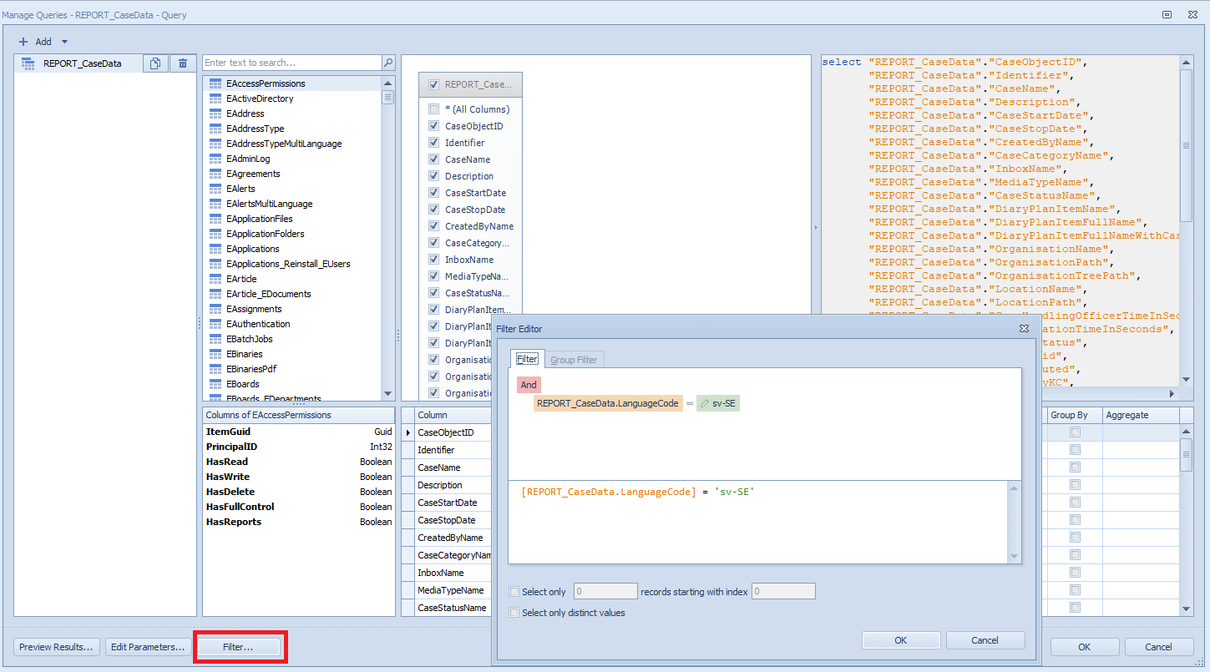This screenshot has height=672, width=1210.
Task: Uncheck the CaseStartDate column checkbox
Action: [x=433, y=193]
